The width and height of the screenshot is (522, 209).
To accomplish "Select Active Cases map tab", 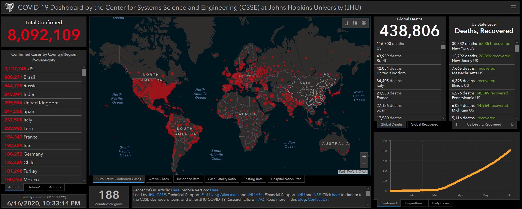I will [x=159, y=179].
